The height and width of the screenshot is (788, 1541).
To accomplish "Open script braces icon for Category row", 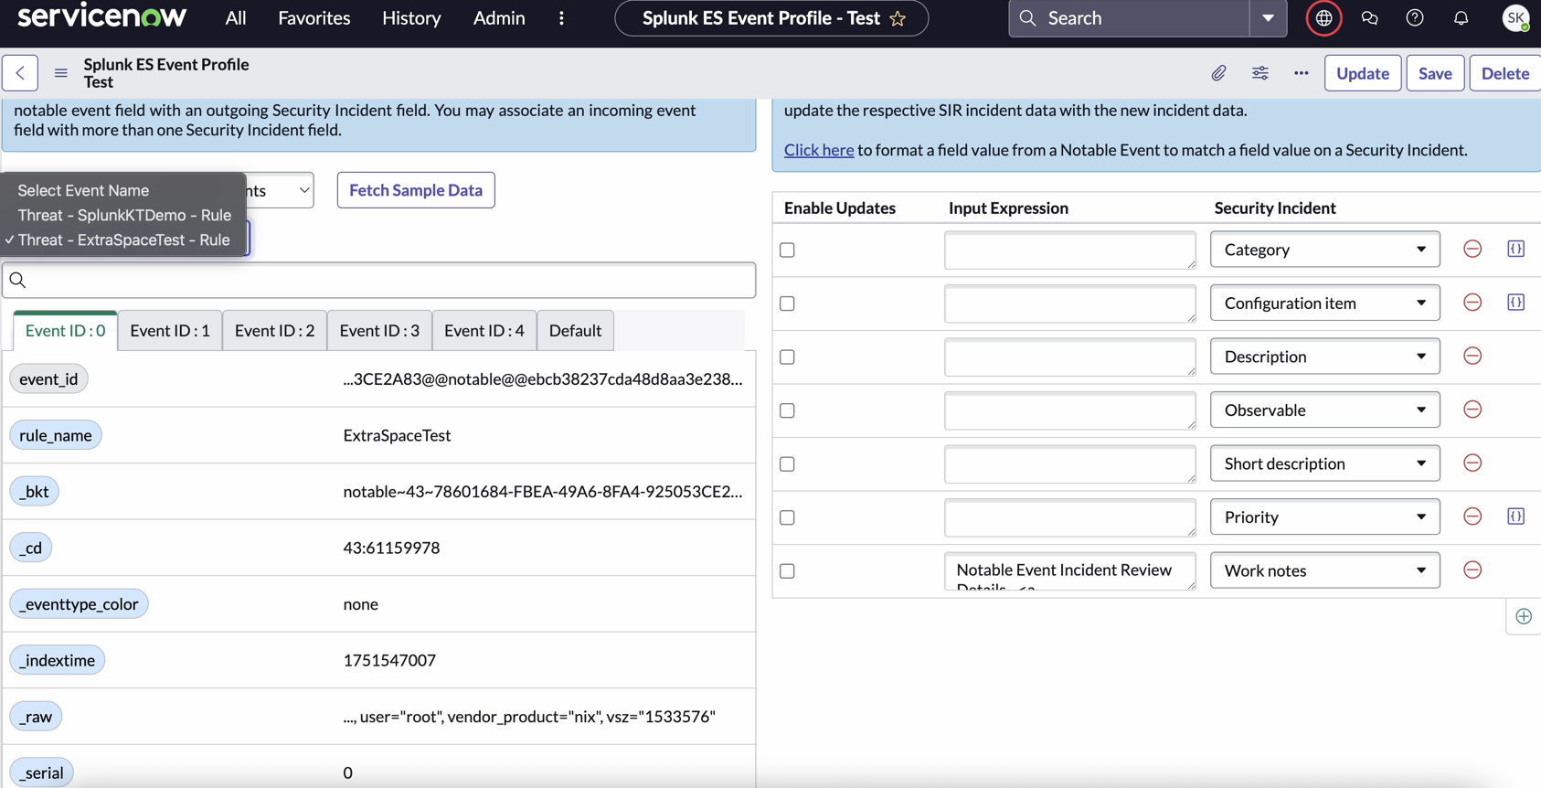I will pos(1515,249).
